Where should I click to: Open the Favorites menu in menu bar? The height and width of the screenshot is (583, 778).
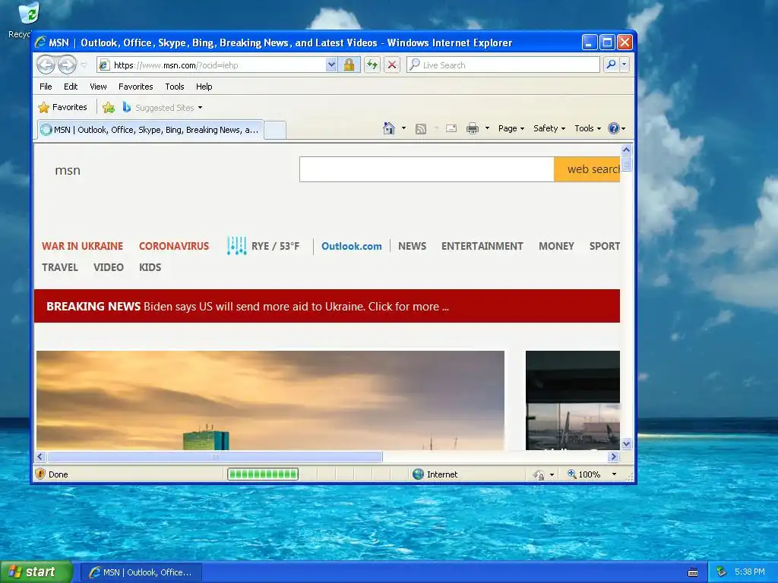[135, 87]
